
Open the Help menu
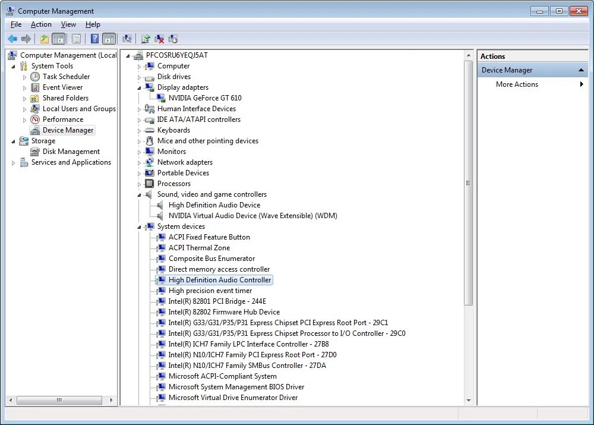93,24
